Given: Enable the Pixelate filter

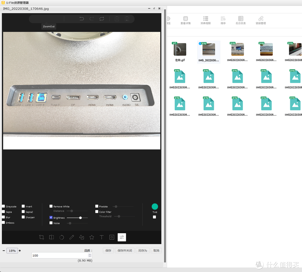Looking at the screenshot, I should pos(97,206).
